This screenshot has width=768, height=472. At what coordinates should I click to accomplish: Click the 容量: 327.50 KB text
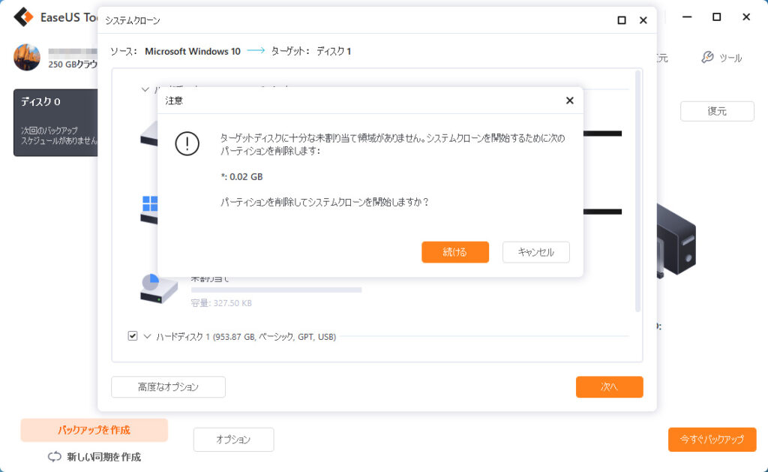coord(221,303)
